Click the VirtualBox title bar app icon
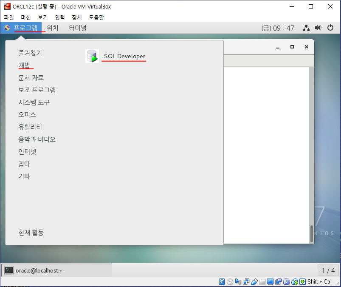 coord(7,6)
